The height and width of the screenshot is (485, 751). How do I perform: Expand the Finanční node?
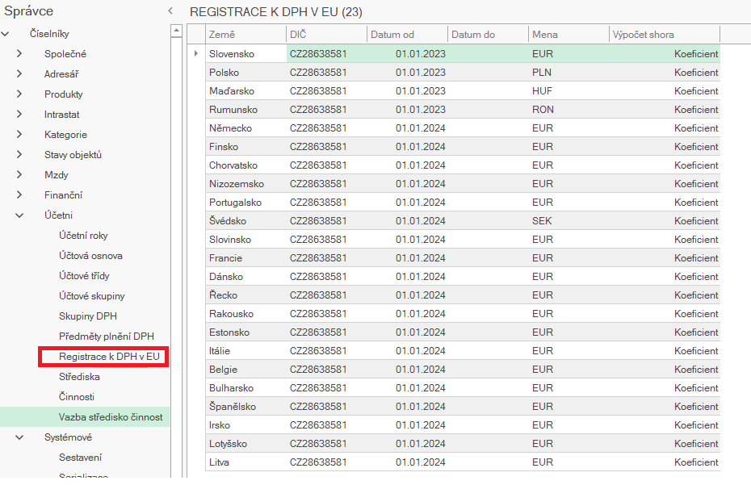19,194
